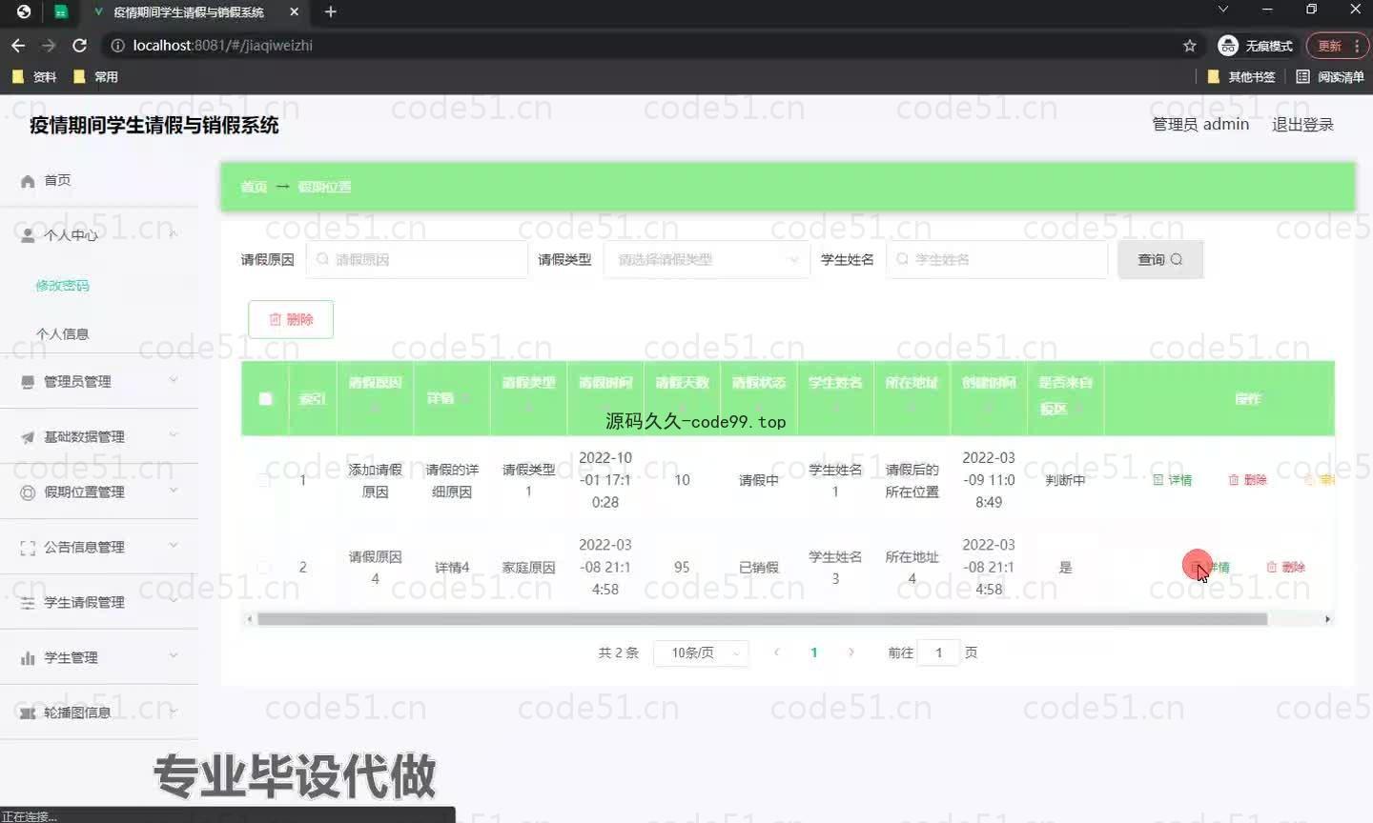This screenshot has height=823, width=1373.
Task: Expand 轮播图信息 menu
Action: tap(99, 713)
